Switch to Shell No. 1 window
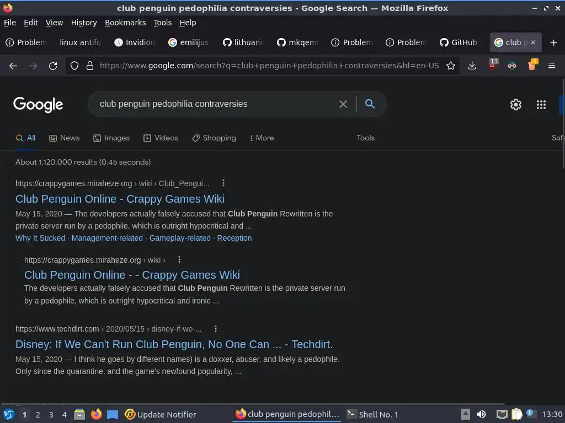This screenshot has height=423, width=565. 372,414
